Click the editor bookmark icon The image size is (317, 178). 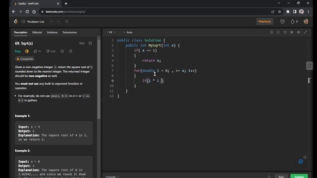pos(271,32)
